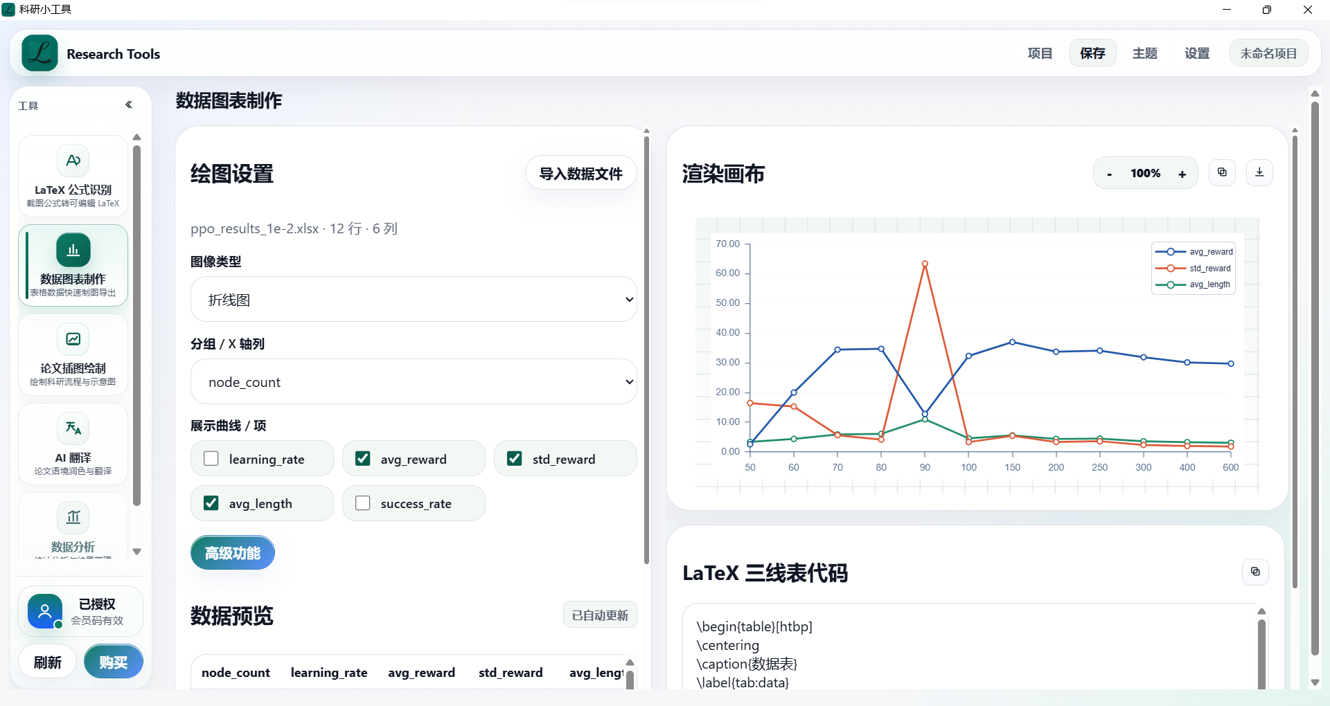
Task: Copy the LaTeX 三线表代码
Action: 1255,572
